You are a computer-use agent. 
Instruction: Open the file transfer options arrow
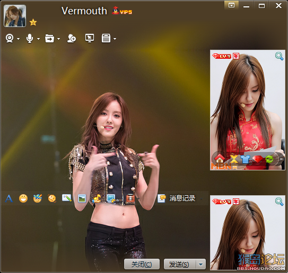58,39
